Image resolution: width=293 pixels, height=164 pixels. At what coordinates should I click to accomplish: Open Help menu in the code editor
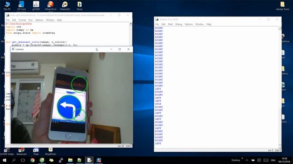click(59, 20)
